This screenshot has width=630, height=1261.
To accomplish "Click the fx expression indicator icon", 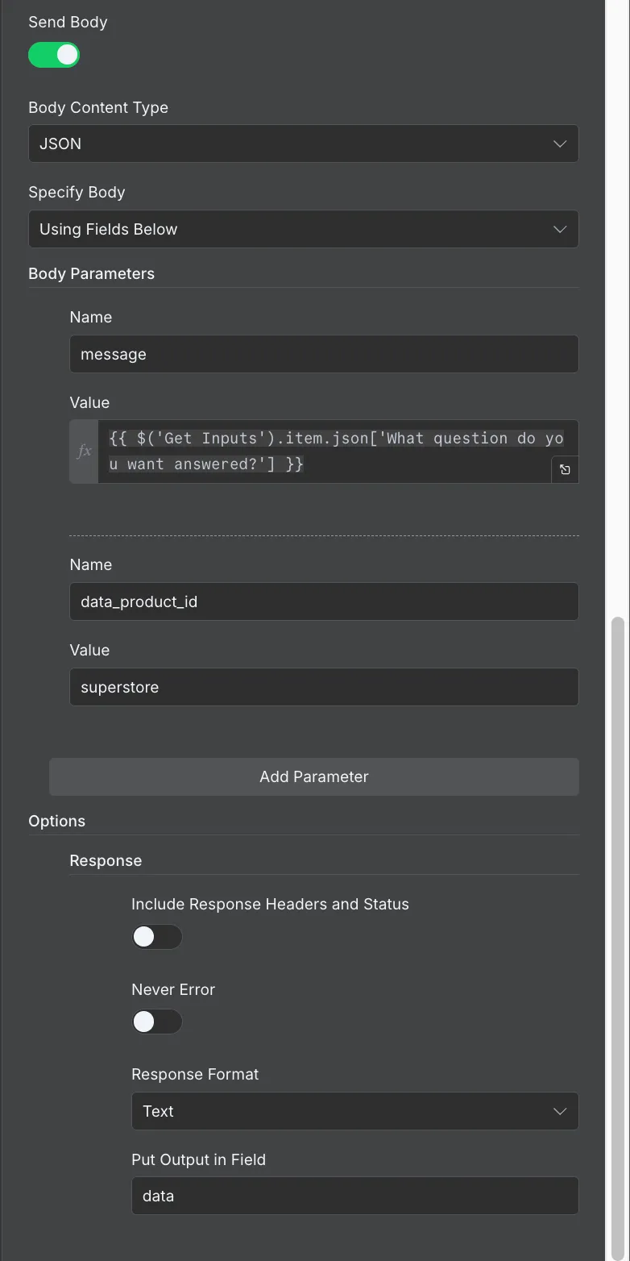I will point(83,452).
